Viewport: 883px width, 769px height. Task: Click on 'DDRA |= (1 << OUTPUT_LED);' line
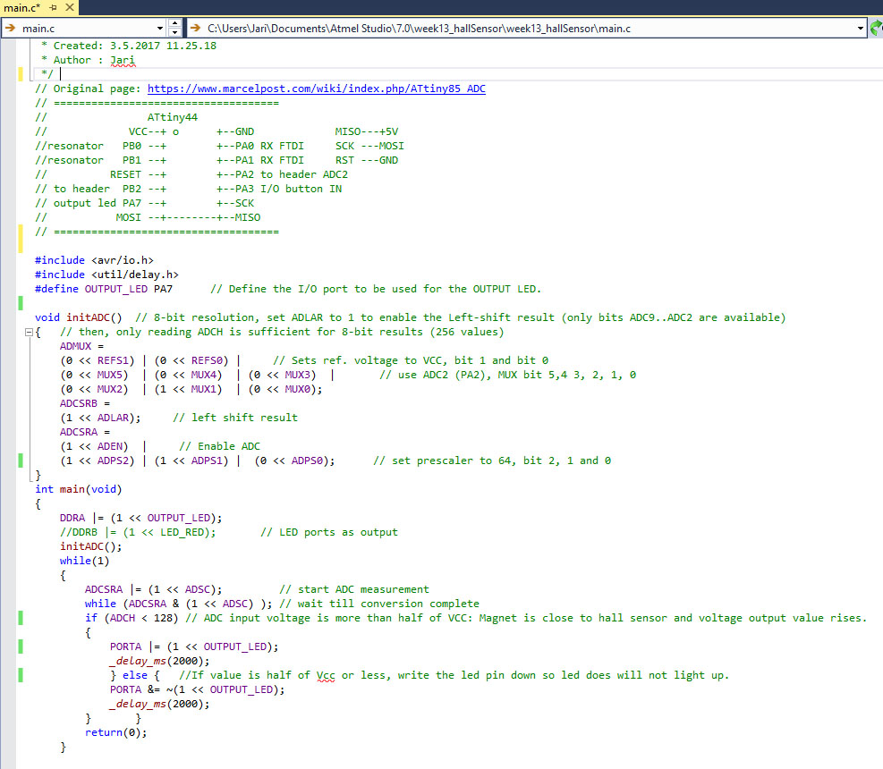click(x=140, y=518)
